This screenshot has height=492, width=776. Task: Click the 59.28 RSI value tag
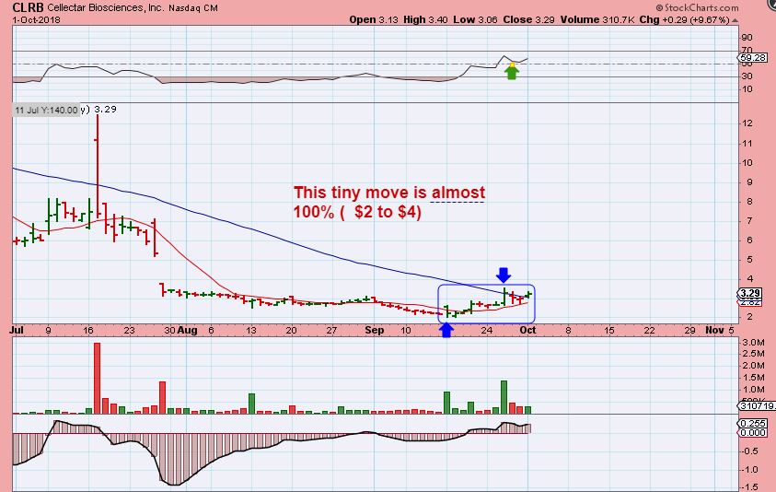coord(753,58)
